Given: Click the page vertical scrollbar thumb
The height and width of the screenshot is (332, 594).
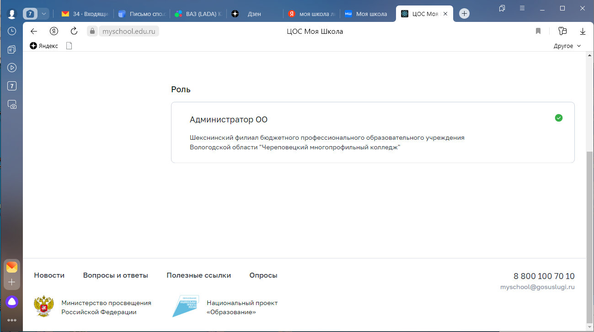Looking at the screenshot, I should point(589,237).
